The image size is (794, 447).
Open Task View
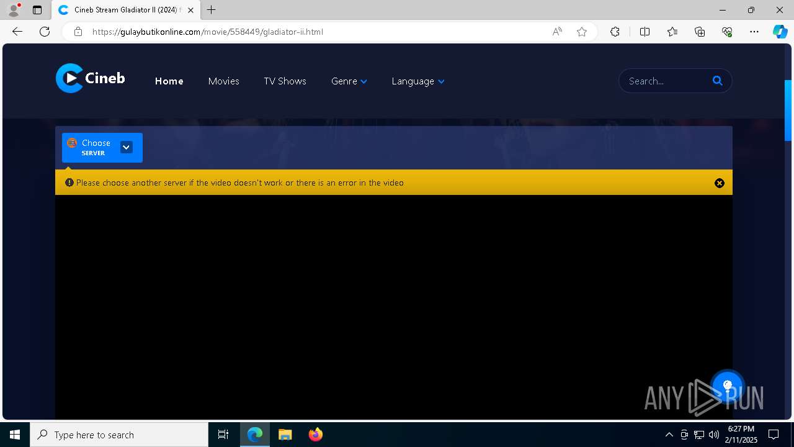[x=223, y=435]
